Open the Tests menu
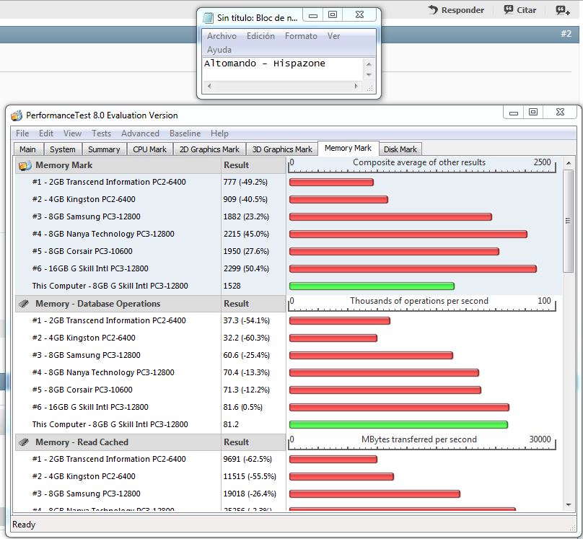This screenshot has width=583, height=539. pos(101,133)
